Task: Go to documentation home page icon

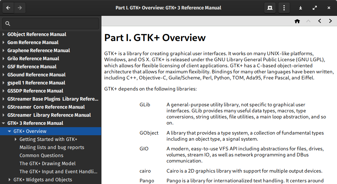Action: pyautogui.click(x=297, y=21)
